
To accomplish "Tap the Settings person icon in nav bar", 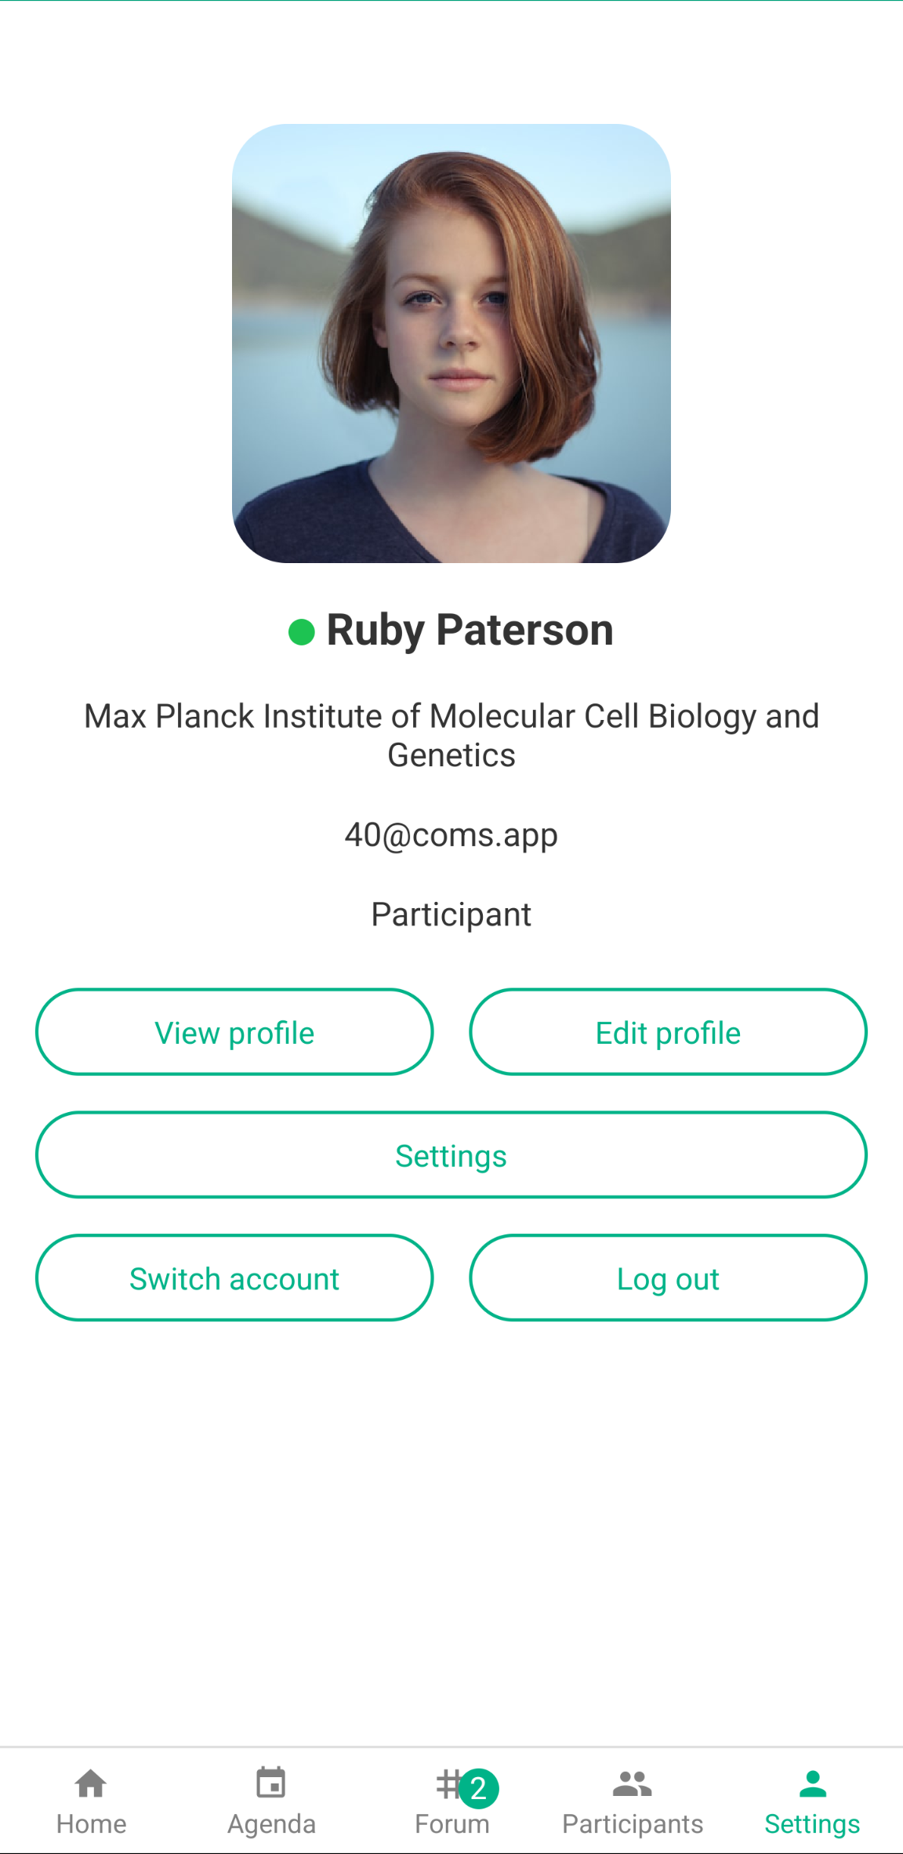I will [x=812, y=1783].
